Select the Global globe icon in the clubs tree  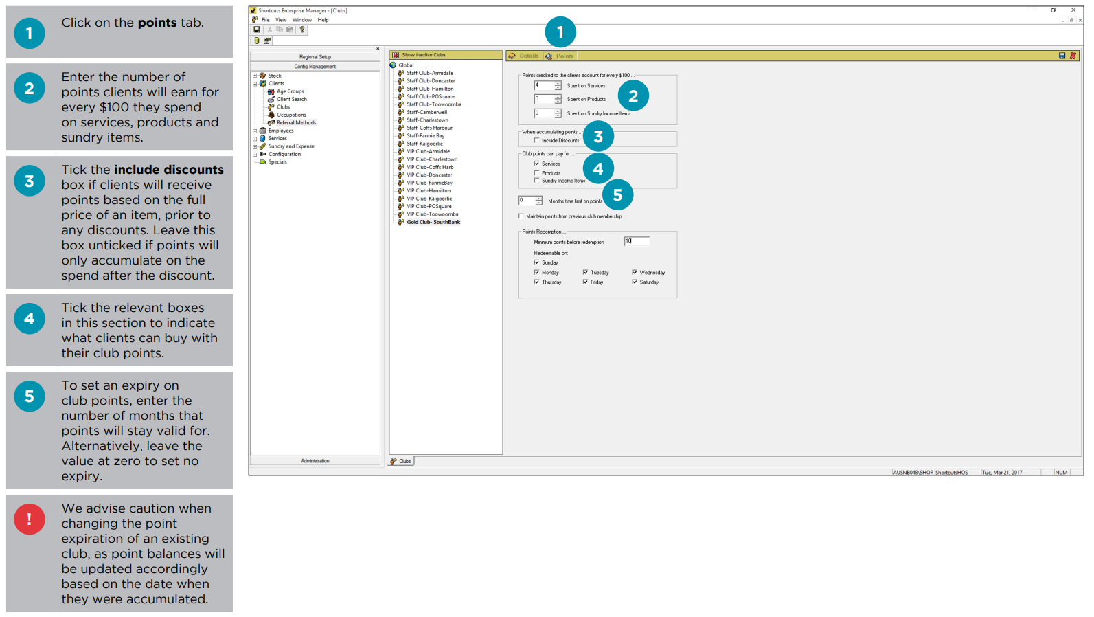(394, 65)
